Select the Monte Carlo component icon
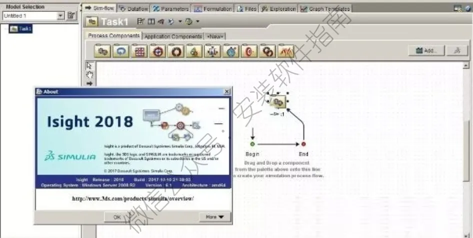 [x=194, y=51]
